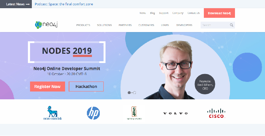
Task: Open the Support link
Action: tap(163, 13)
